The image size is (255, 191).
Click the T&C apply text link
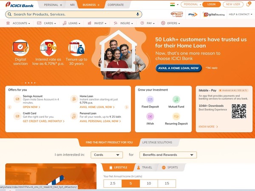click(x=211, y=68)
